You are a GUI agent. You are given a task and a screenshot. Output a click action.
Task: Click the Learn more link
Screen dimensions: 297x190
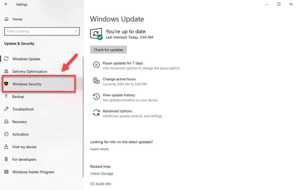(x=99, y=149)
